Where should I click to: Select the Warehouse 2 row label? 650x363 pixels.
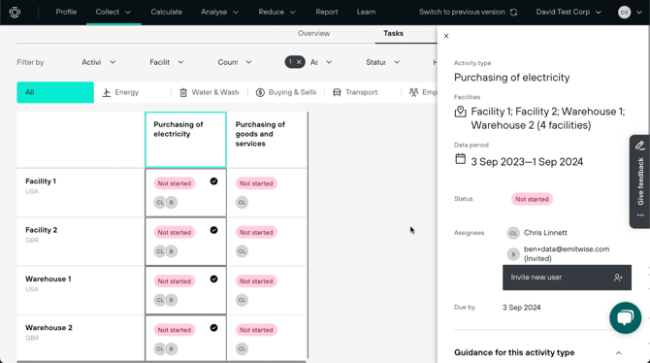coord(49,328)
